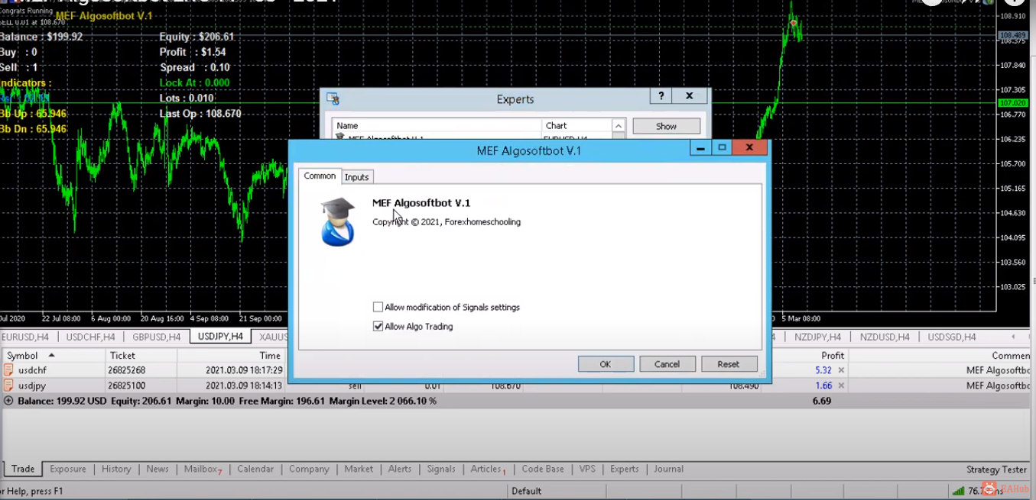Click the Reset button
1036x500 pixels.
pyautogui.click(x=729, y=364)
